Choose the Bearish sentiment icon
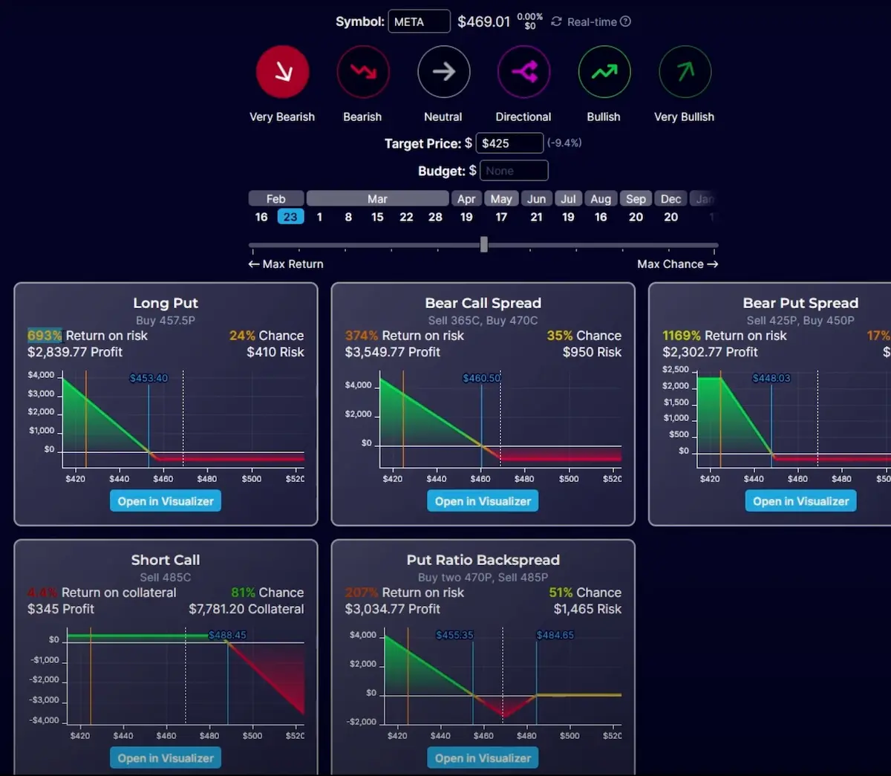The width and height of the screenshot is (891, 776). [x=363, y=72]
